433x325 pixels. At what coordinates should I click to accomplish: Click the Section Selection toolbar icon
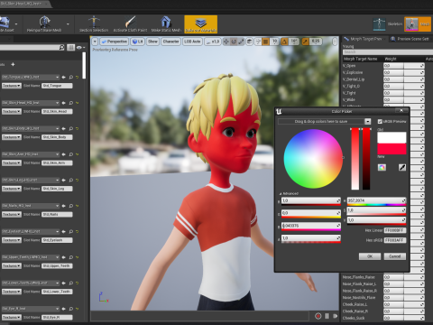[94, 22]
